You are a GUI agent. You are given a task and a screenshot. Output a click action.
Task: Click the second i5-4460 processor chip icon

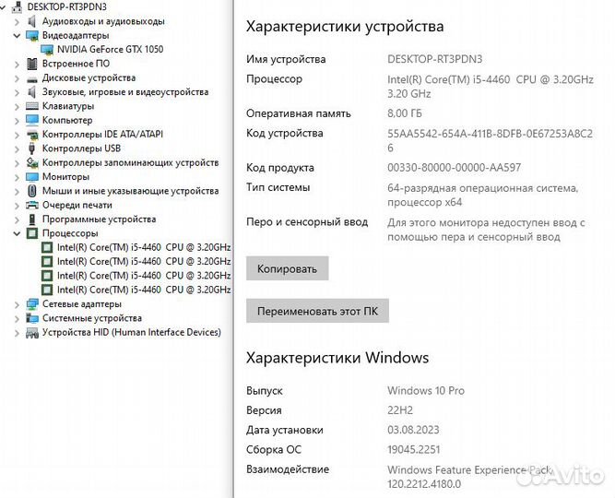[47, 261]
